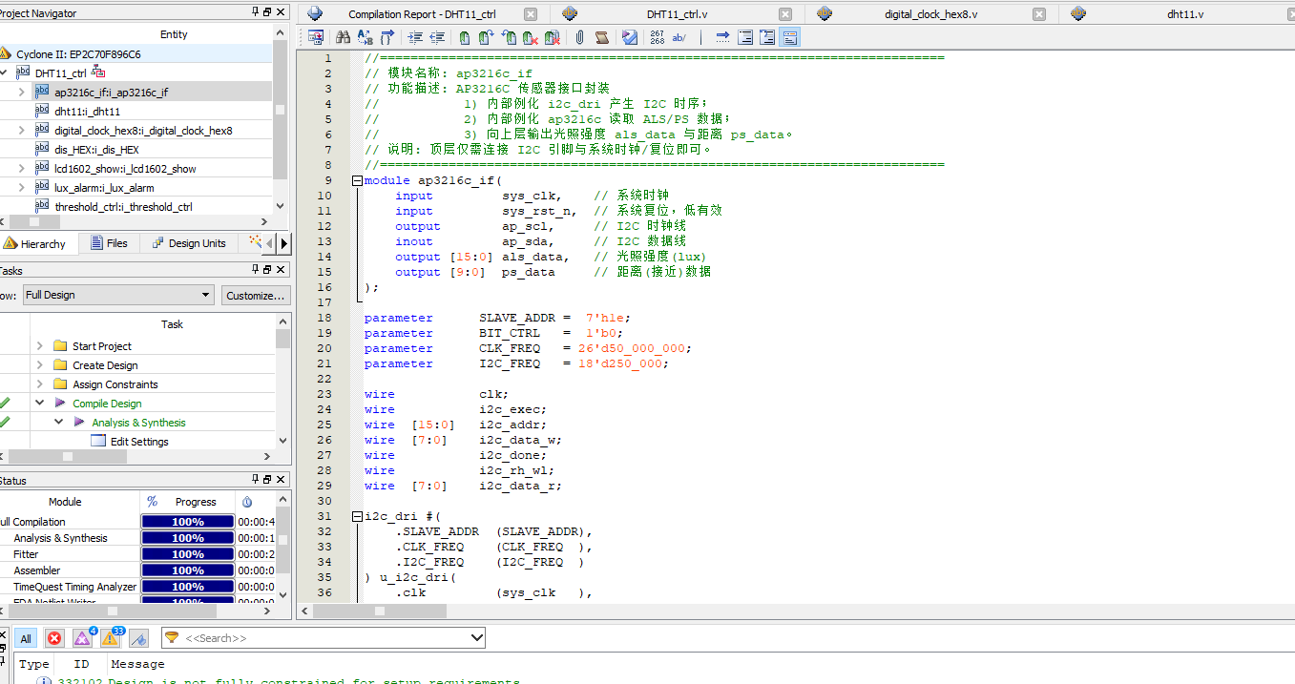Click into the messages Search field

tap(324, 637)
